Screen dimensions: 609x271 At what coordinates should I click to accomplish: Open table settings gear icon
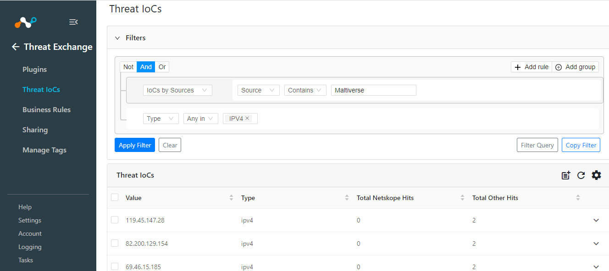[596, 175]
